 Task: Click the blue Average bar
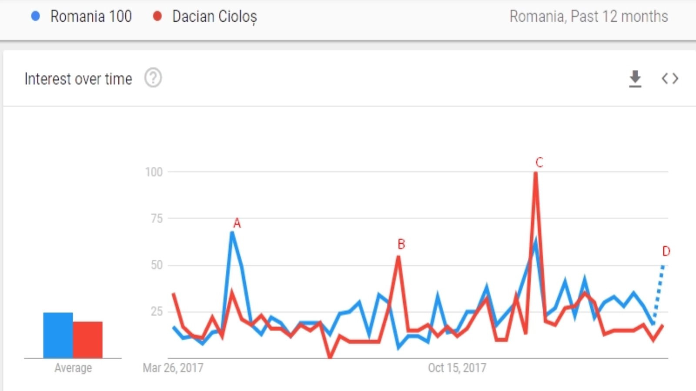58,335
